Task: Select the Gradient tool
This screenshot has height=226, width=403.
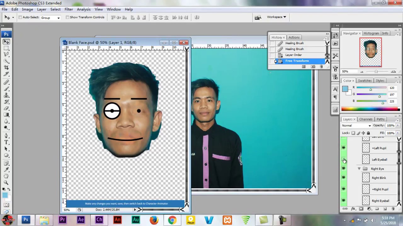Action: (x=6, y=115)
